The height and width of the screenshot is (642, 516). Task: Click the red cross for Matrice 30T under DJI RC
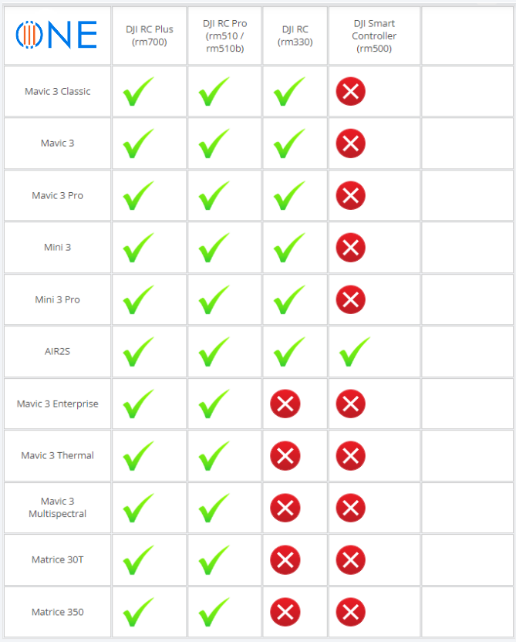(x=285, y=559)
